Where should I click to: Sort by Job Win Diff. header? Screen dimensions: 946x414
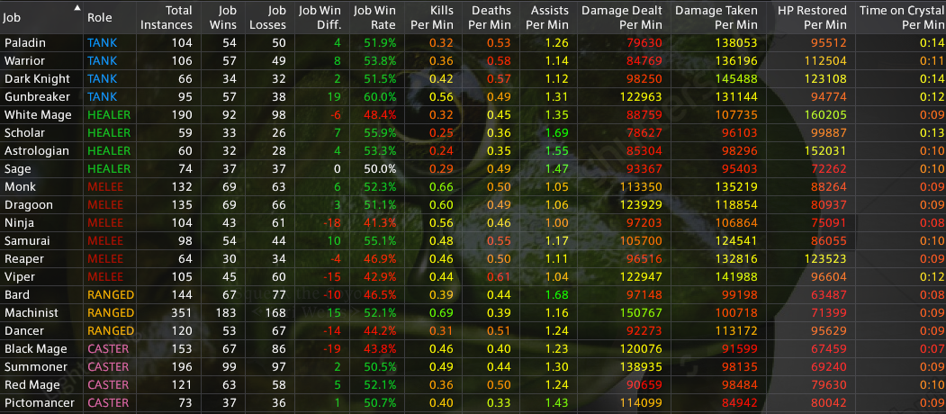[320, 17]
